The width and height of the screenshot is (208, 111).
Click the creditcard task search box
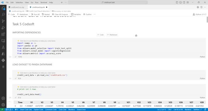click(108, 2)
